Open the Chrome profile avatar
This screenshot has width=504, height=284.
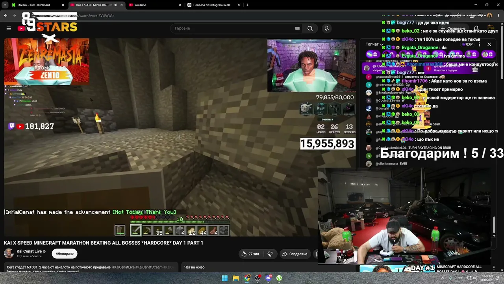click(489, 16)
